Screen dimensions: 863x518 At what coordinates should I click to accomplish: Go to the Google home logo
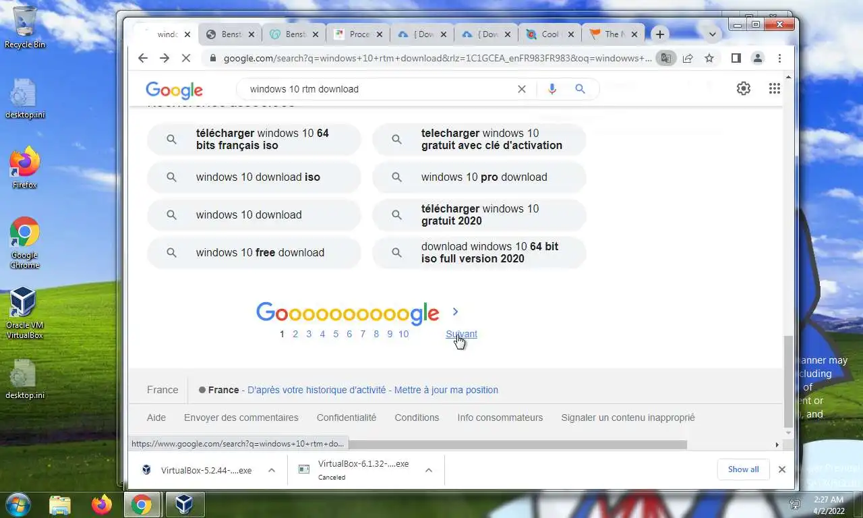(174, 90)
